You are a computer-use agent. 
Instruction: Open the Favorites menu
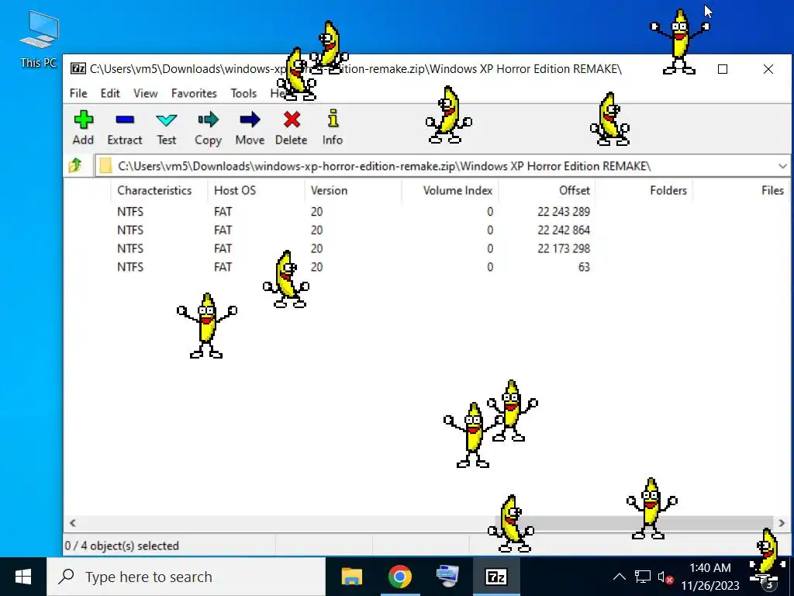pos(194,93)
